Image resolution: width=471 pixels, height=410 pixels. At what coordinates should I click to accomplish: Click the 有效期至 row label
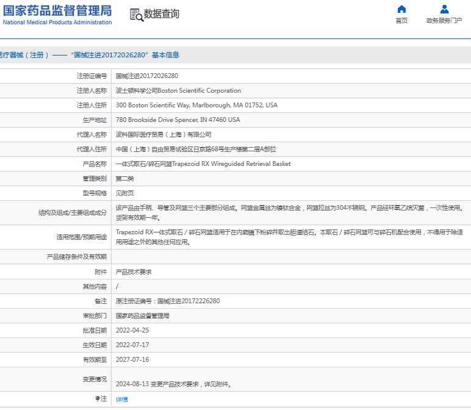point(95,359)
